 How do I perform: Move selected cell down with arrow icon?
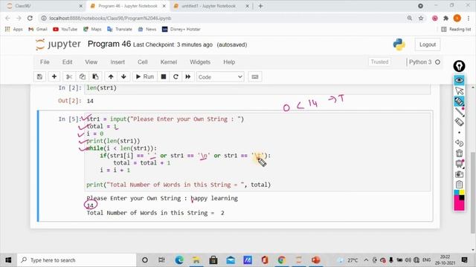coord(123,77)
